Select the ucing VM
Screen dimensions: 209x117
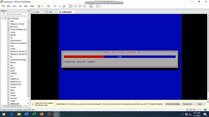(13, 32)
